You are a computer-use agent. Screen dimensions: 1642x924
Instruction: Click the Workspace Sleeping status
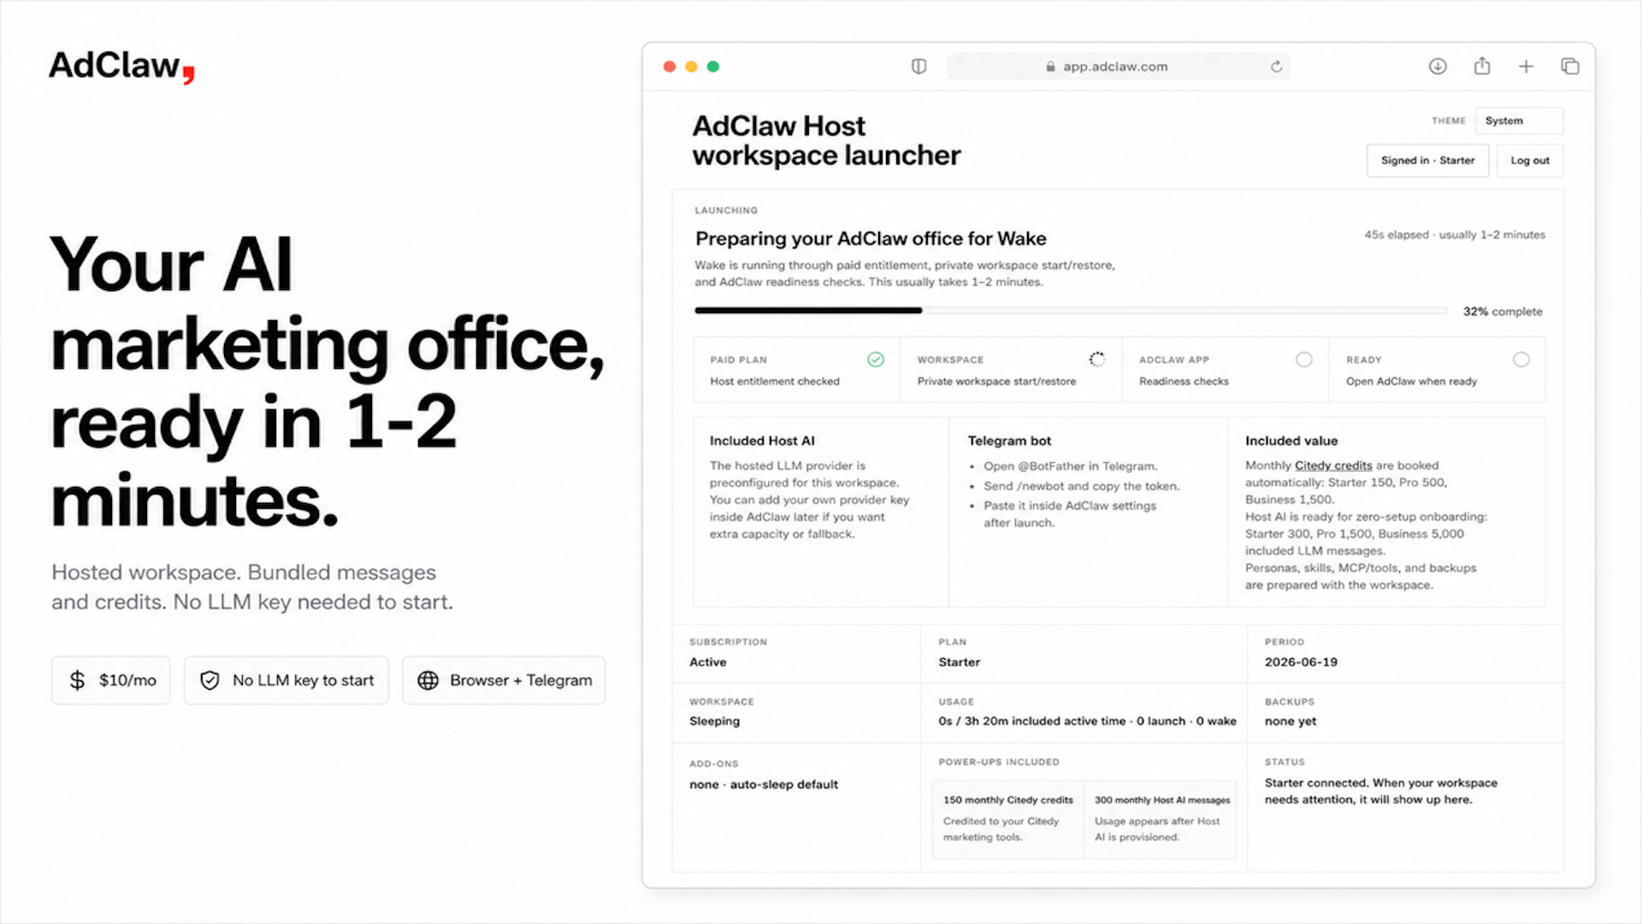pyautogui.click(x=715, y=721)
